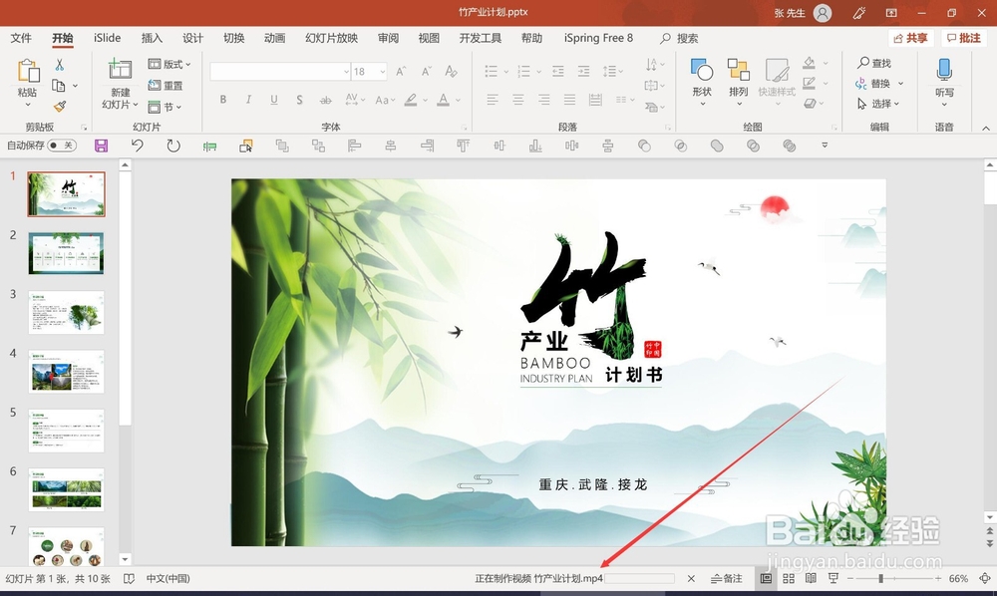Click the user account avatar
This screenshot has height=596, width=997.
[823, 13]
